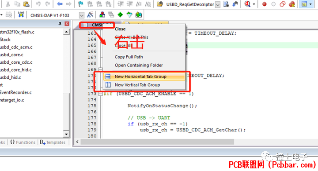Insert a bookmark using the flag icon
318x171 pixels.
(81, 4)
